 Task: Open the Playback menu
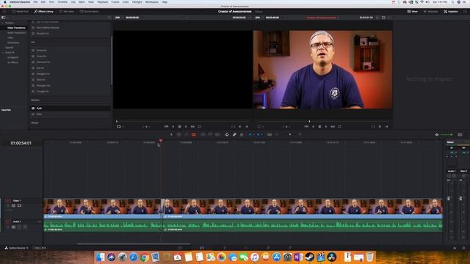[103, 2]
